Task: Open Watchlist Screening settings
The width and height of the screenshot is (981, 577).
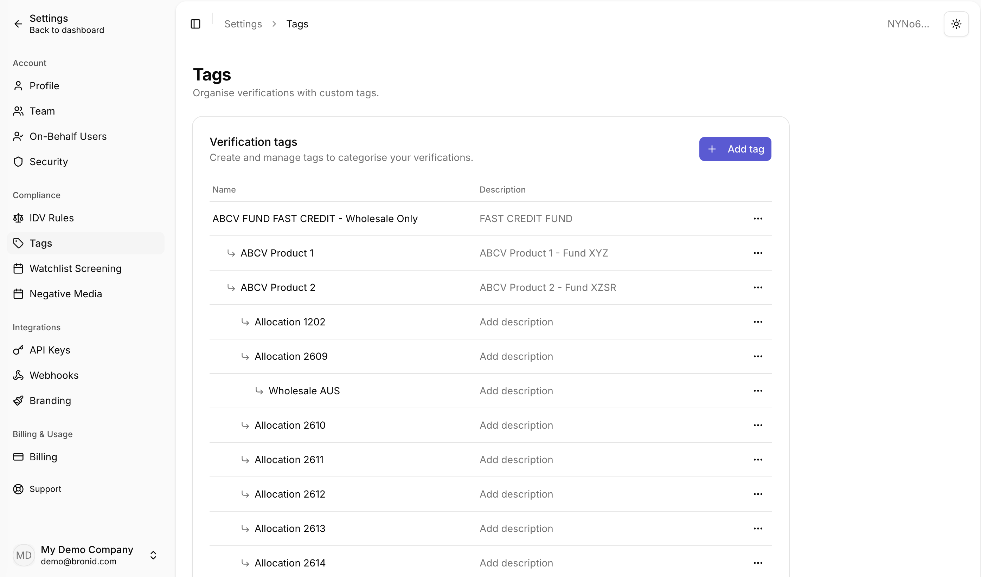Action: [x=86, y=268]
